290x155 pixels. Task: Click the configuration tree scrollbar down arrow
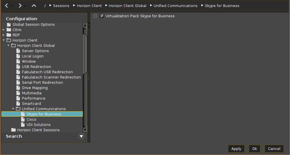(x=85, y=130)
